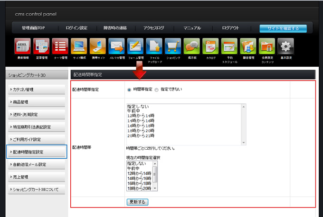The width and height of the screenshot is (323, 217).
Task: Open 商品管理 in the sidebar
Action: 37,102
